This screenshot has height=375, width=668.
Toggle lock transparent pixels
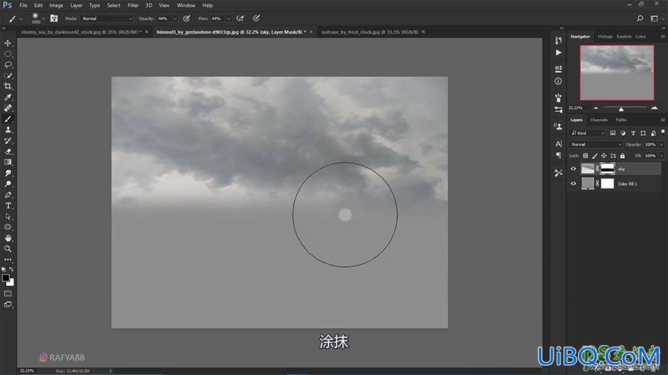(x=586, y=156)
